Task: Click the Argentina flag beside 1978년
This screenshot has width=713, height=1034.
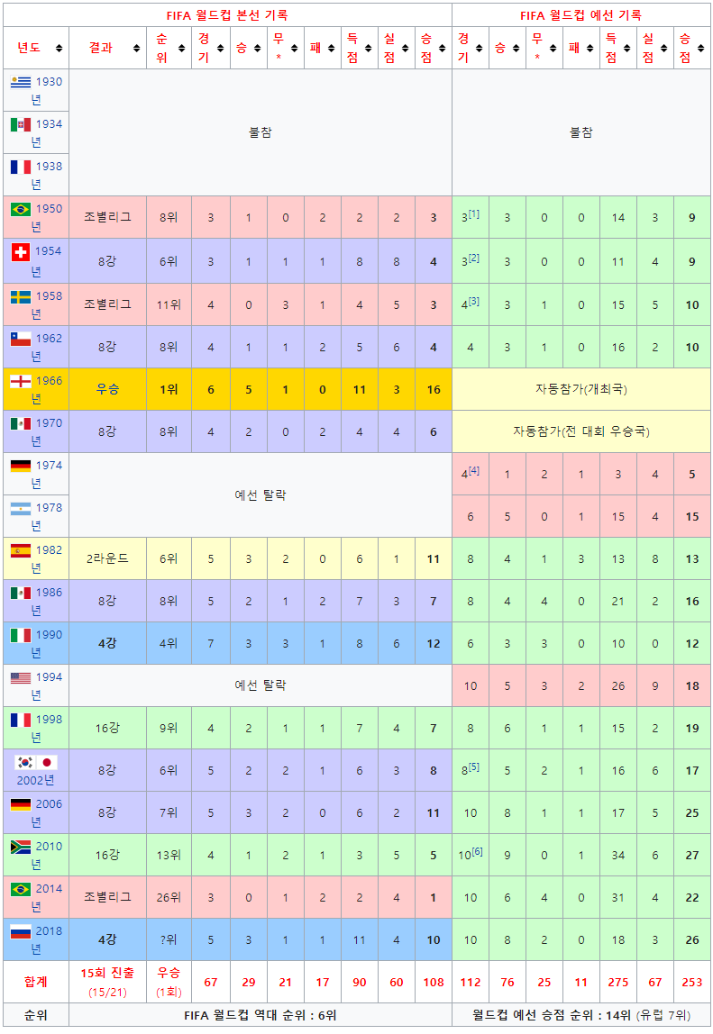Action: 21,508
